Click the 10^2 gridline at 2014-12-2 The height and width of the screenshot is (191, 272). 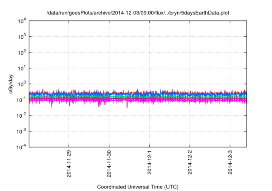tap(190, 52)
